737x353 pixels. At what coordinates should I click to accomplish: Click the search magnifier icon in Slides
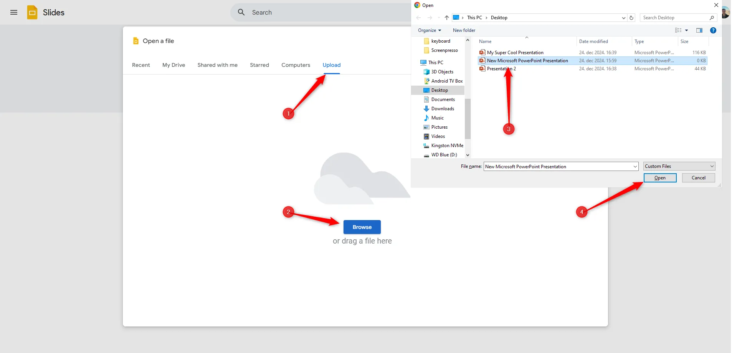(x=241, y=12)
